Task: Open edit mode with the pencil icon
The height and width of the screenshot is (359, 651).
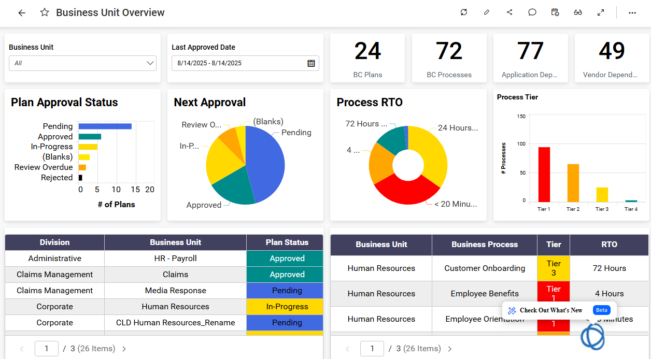Action: 486,12
